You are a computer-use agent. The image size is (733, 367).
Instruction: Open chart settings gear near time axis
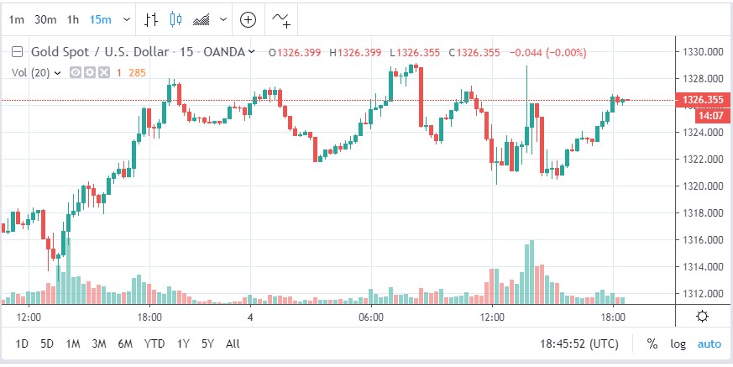point(702,317)
